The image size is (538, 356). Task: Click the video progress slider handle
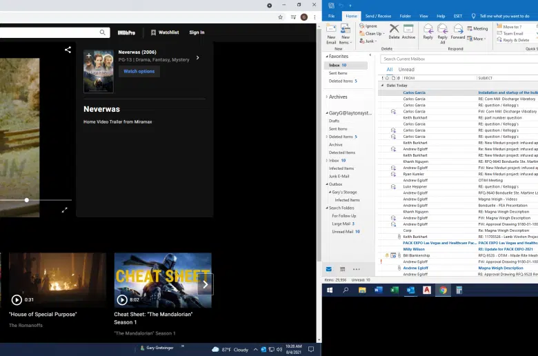click(27, 200)
